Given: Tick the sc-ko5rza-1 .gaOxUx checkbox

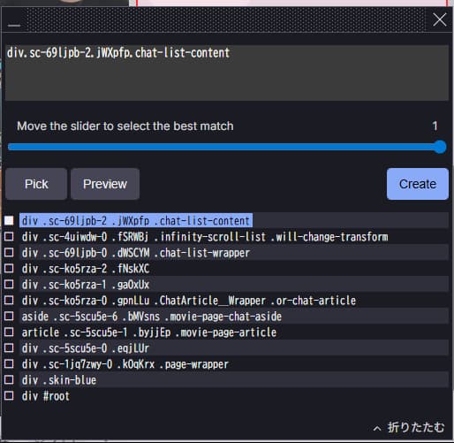Looking at the screenshot, I should point(9,284).
